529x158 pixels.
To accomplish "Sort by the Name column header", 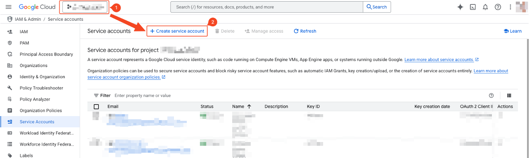I will tap(238, 107).
